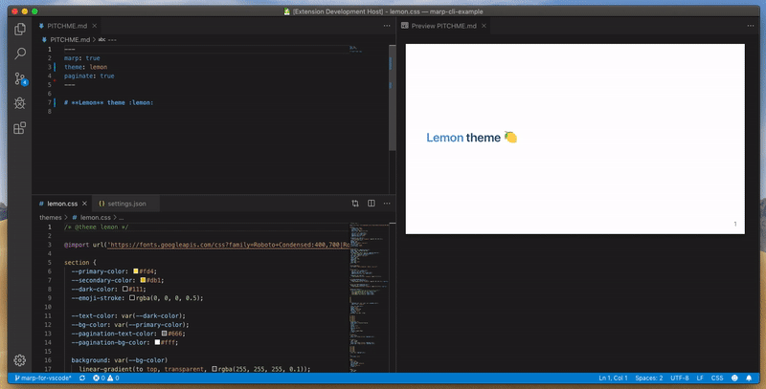The height and width of the screenshot is (389, 766).
Task: Open the Run and Debug view
Action: tap(19, 103)
